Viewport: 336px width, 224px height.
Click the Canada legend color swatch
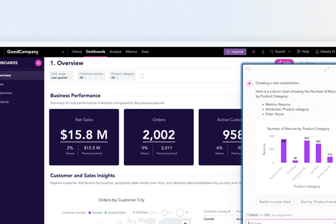click(89, 213)
